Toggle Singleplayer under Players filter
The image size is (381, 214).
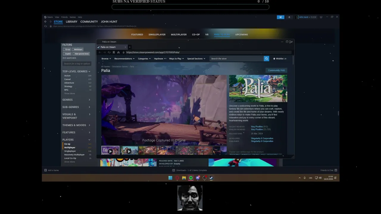70,151
